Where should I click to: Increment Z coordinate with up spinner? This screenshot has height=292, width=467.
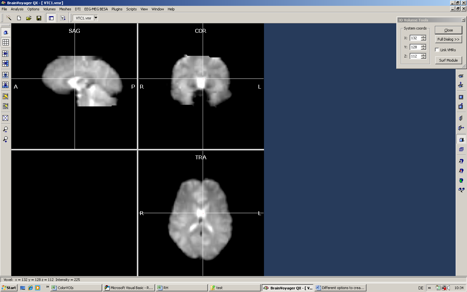tap(424, 55)
